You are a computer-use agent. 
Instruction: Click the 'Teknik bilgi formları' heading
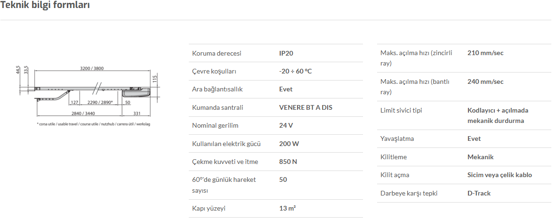45,5
